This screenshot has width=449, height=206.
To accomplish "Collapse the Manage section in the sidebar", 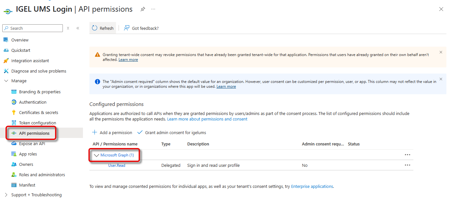I will [6, 81].
